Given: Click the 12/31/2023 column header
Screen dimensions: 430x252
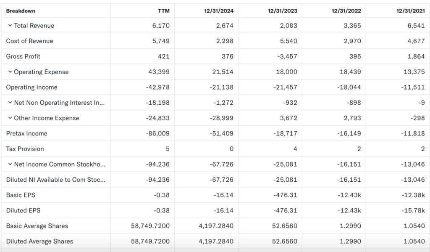Looking at the screenshot, I should 283,11.
